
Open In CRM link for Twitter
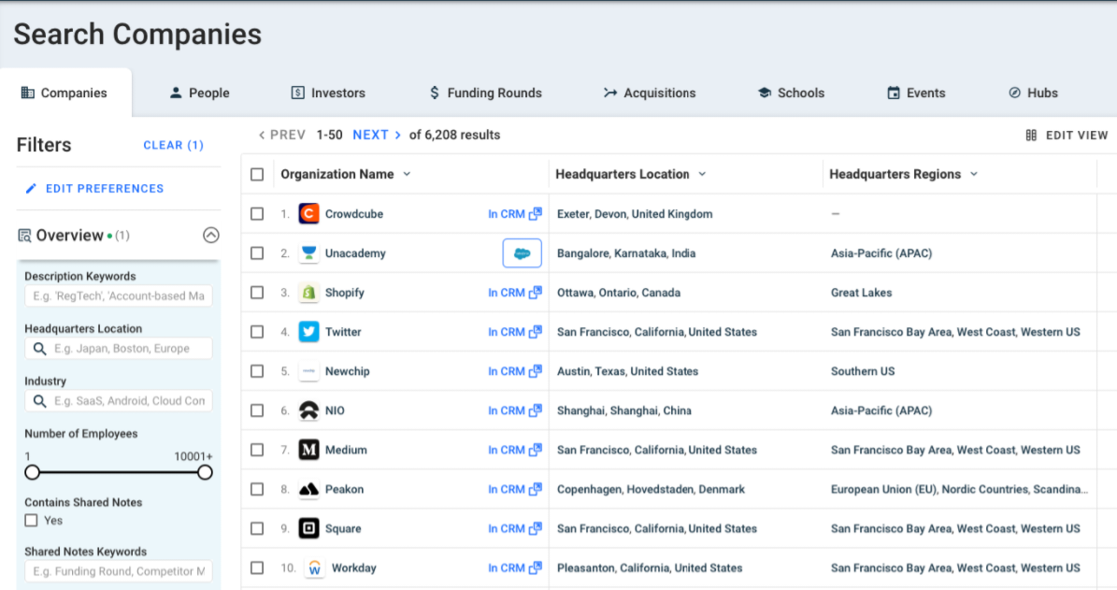pyautogui.click(x=515, y=332)
